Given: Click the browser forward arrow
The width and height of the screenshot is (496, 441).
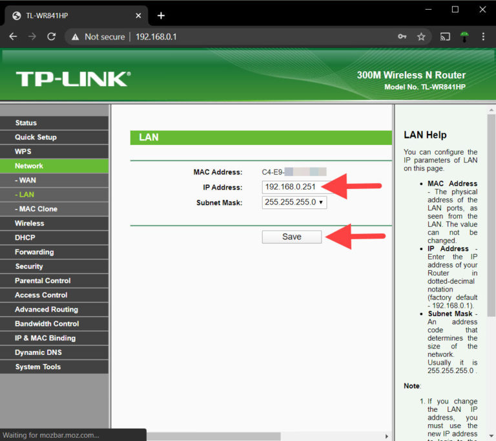Looking at the screenshot, I should click(32, 37).
